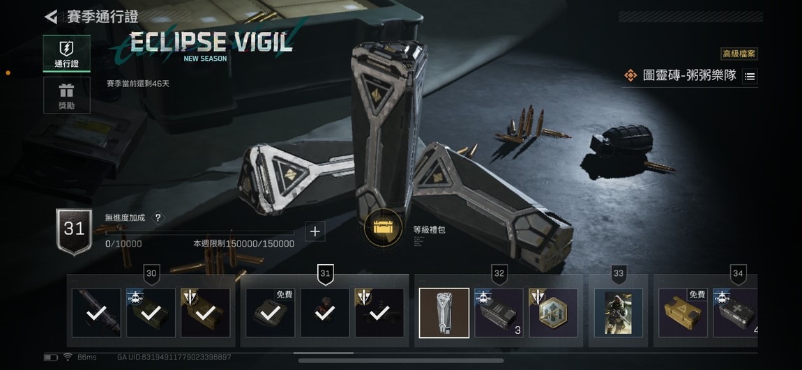Select the checked level 31 character reward
Screen dimensions: 802x370
[325, 313]
